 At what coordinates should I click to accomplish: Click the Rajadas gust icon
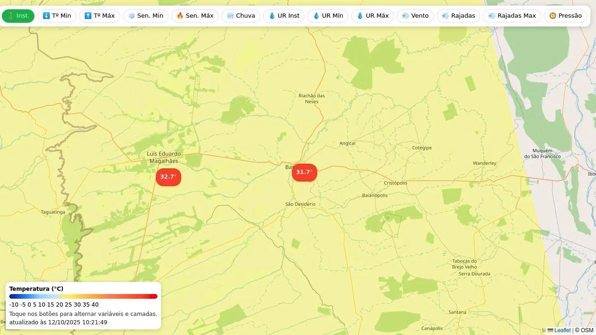[446, 16]
